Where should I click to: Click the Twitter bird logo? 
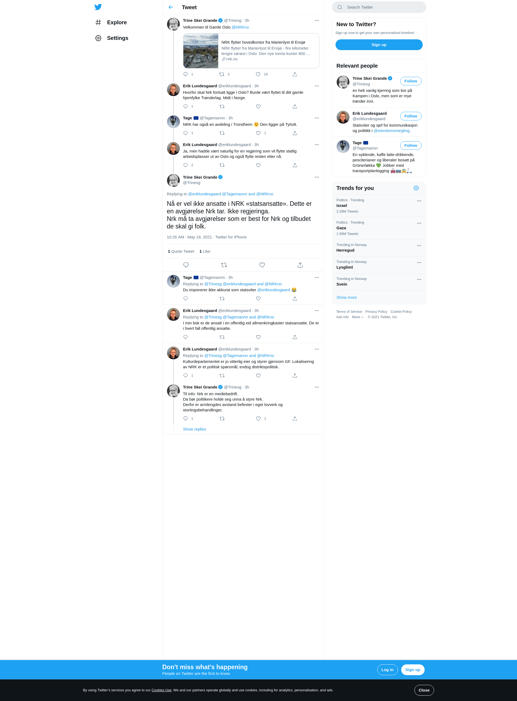98,7
